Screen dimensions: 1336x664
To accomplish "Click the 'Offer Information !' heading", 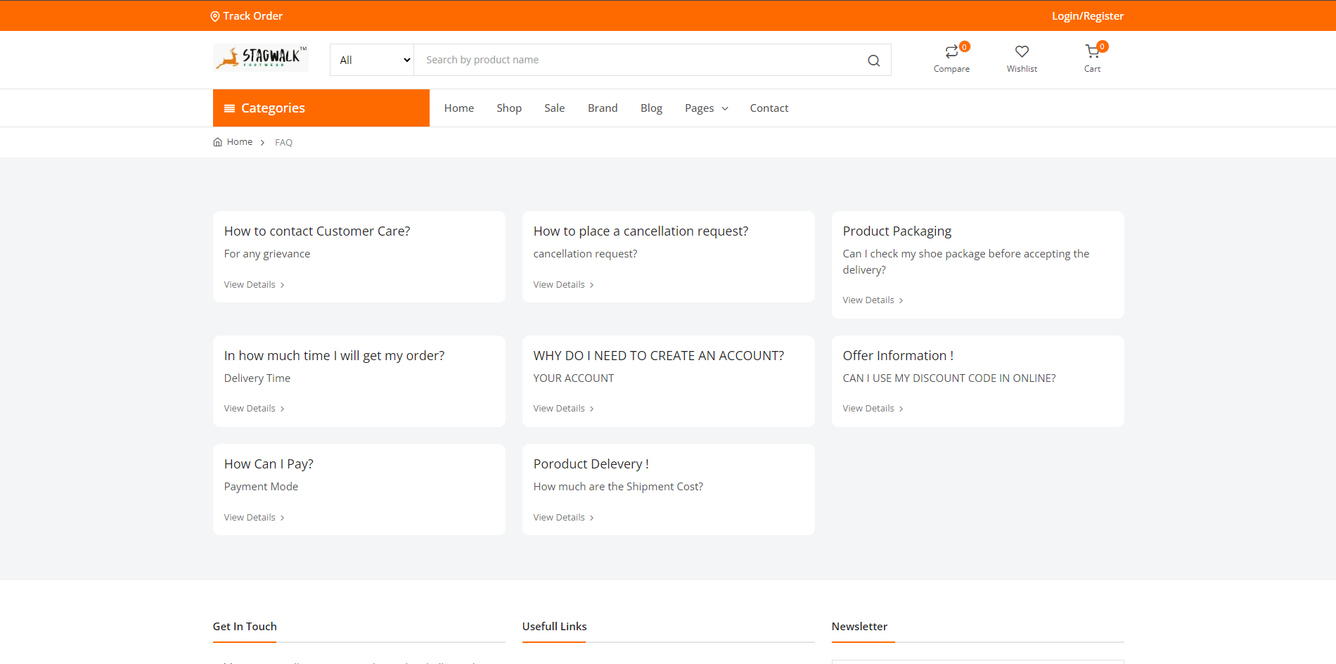I will pos(898,356).
